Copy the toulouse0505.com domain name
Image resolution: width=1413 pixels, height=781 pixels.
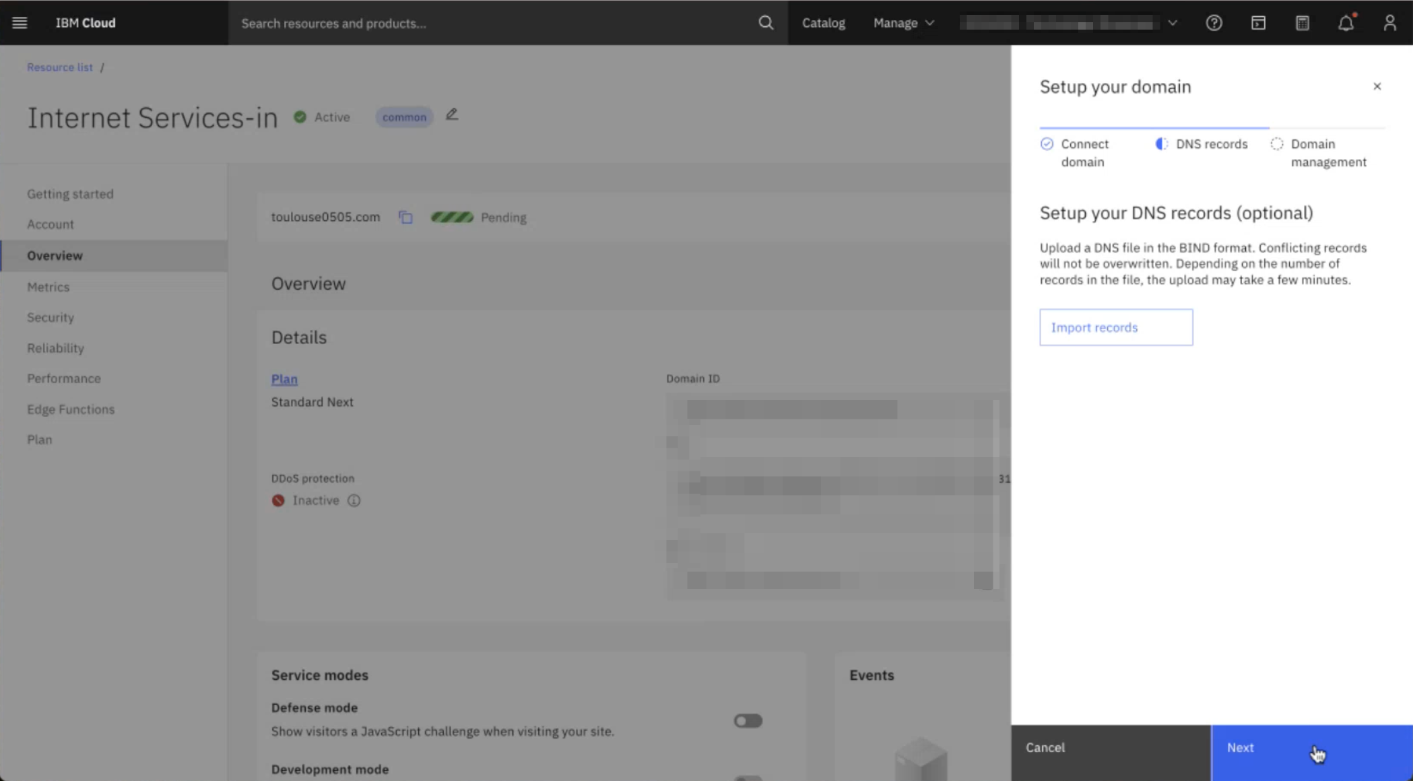point(405,217)
